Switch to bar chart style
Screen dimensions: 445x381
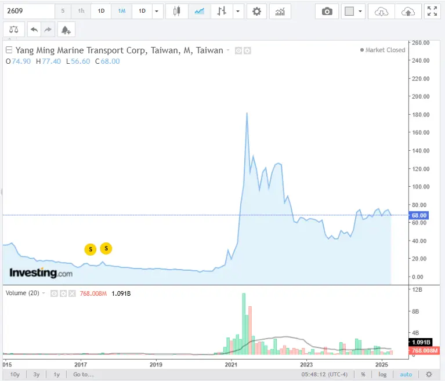[x=222, y=11]
